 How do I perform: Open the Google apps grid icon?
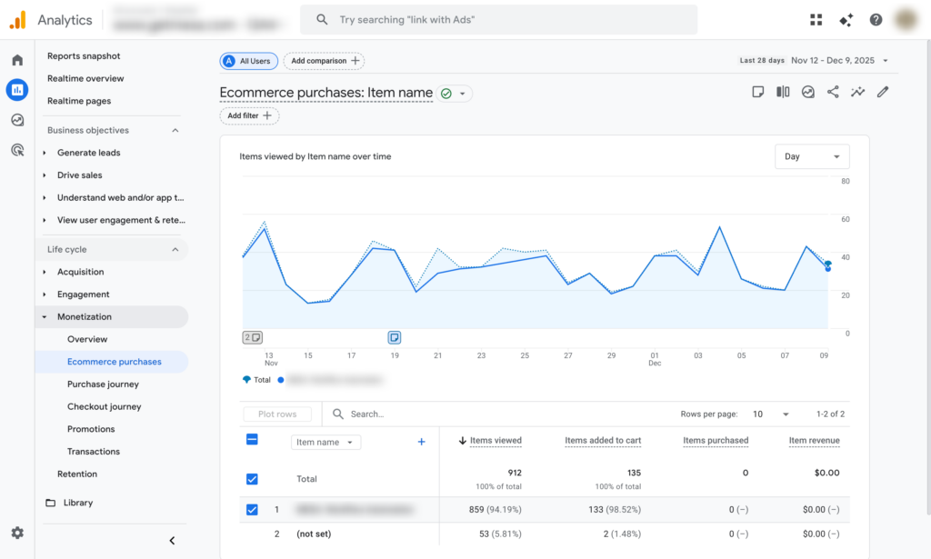816,20
